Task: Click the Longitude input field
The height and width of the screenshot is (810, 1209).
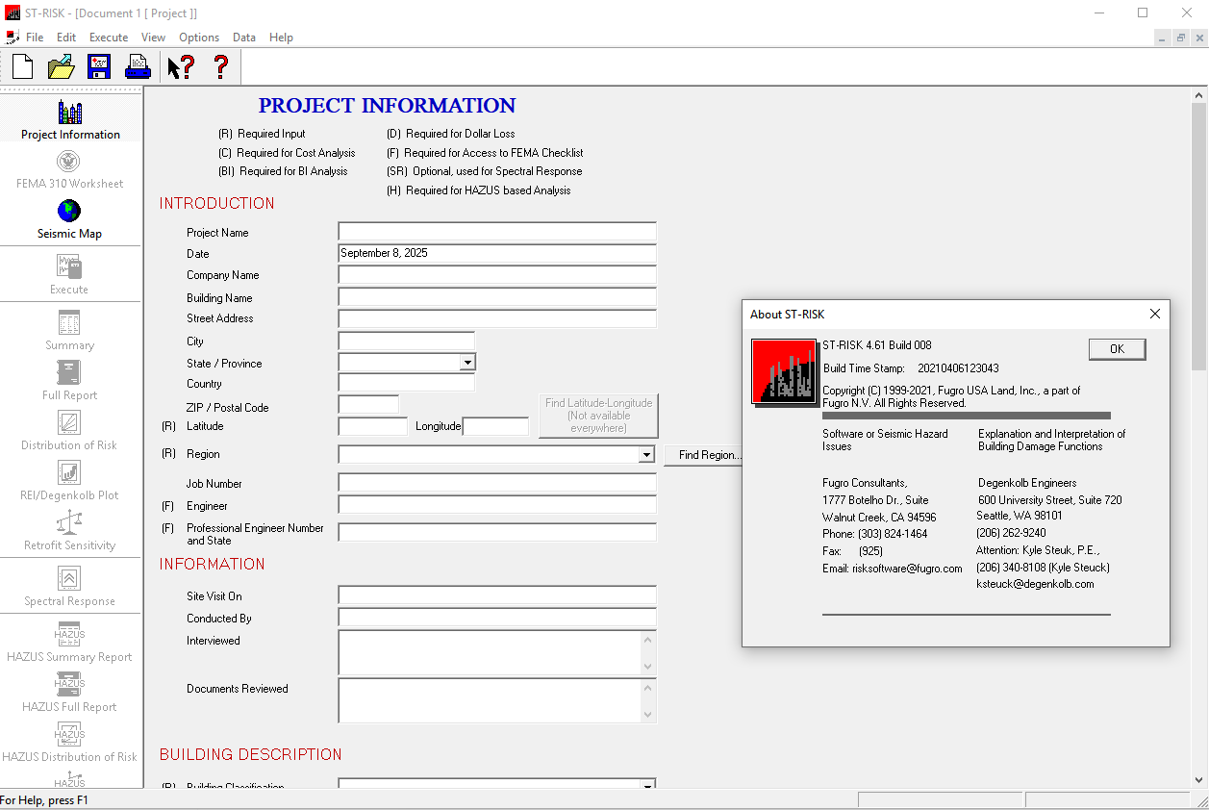Action: point(495,426)
